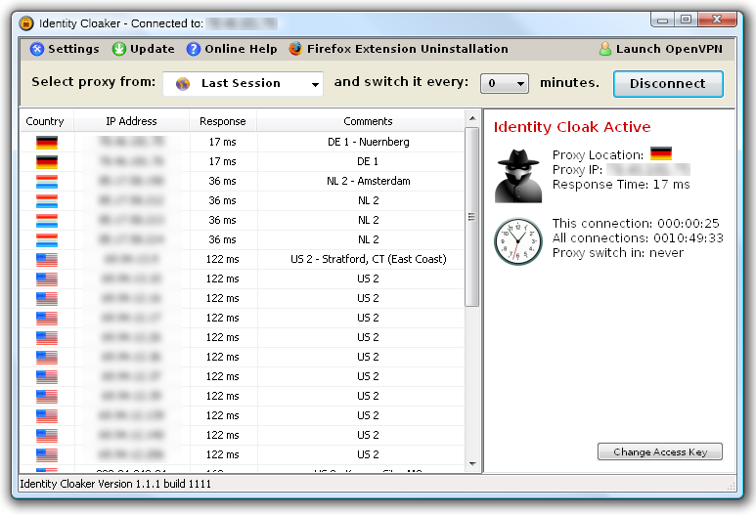
Task: Open the switch interval minutes dropdown
Action: [505, 83]
